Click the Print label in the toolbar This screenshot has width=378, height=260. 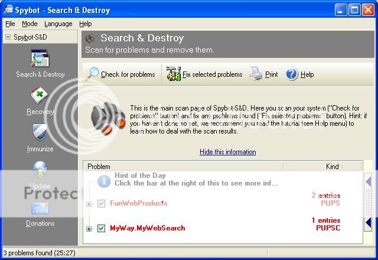pyautogui.click(x=272, y=74)
